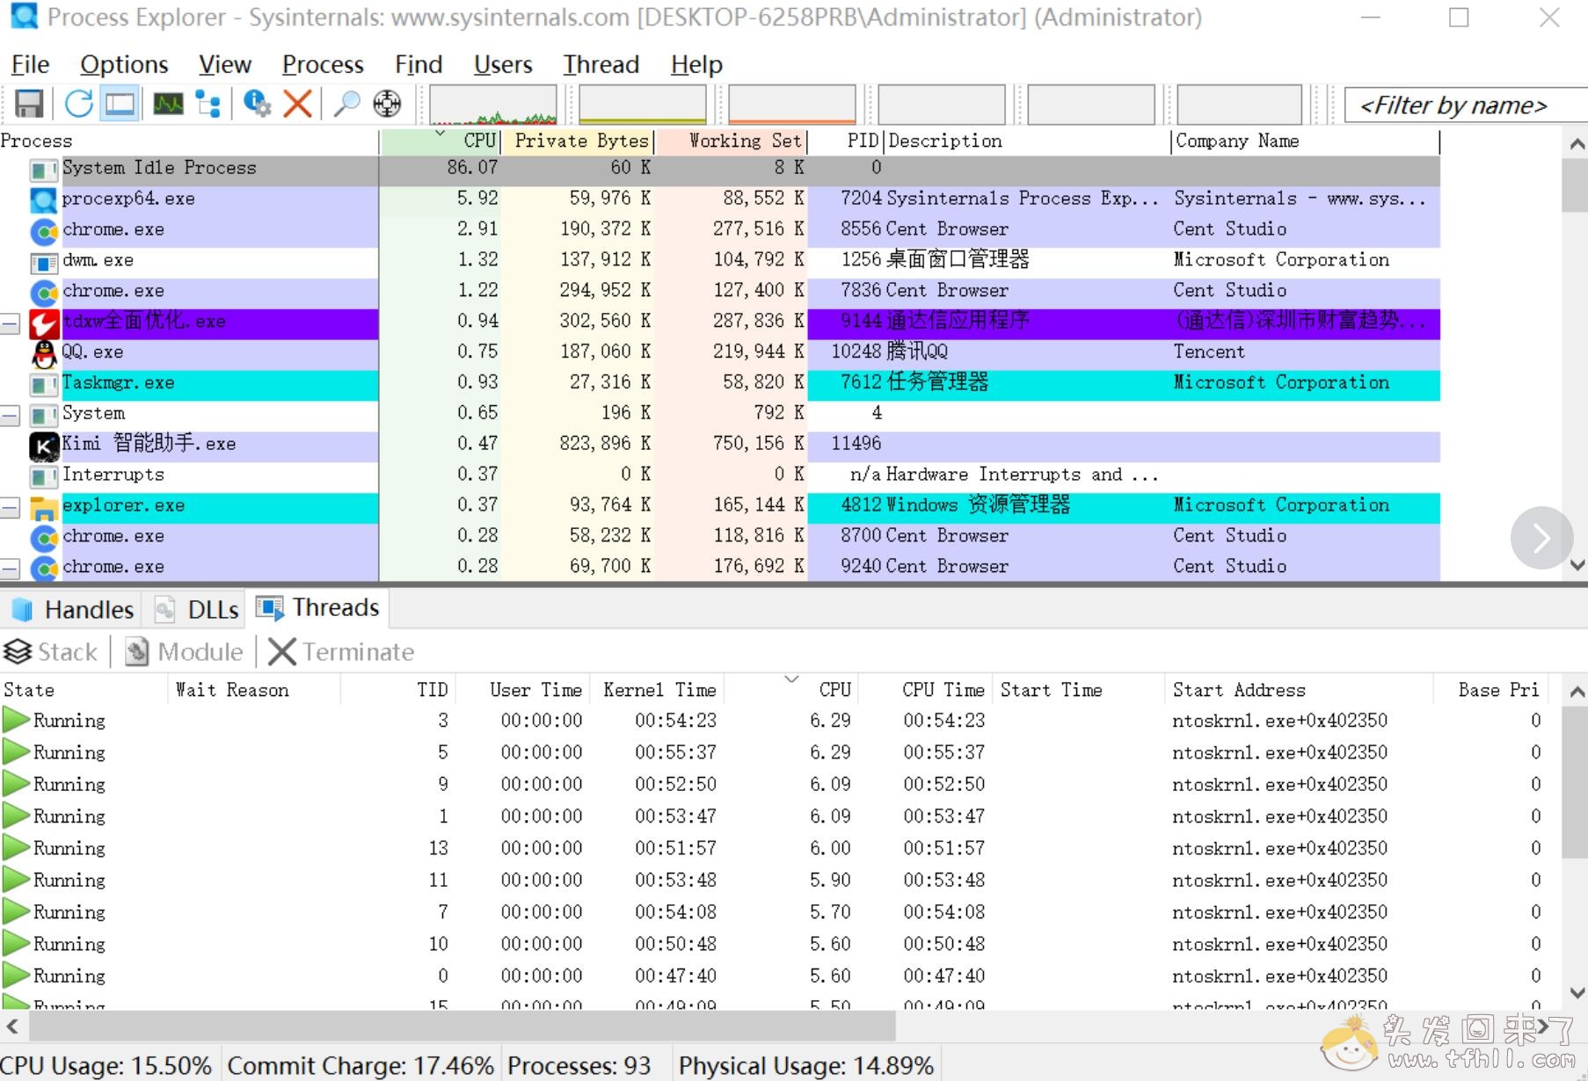This screenshot has width=1588, height=1081.
Task: Click the Save toolbar icon
Action: 28,104
